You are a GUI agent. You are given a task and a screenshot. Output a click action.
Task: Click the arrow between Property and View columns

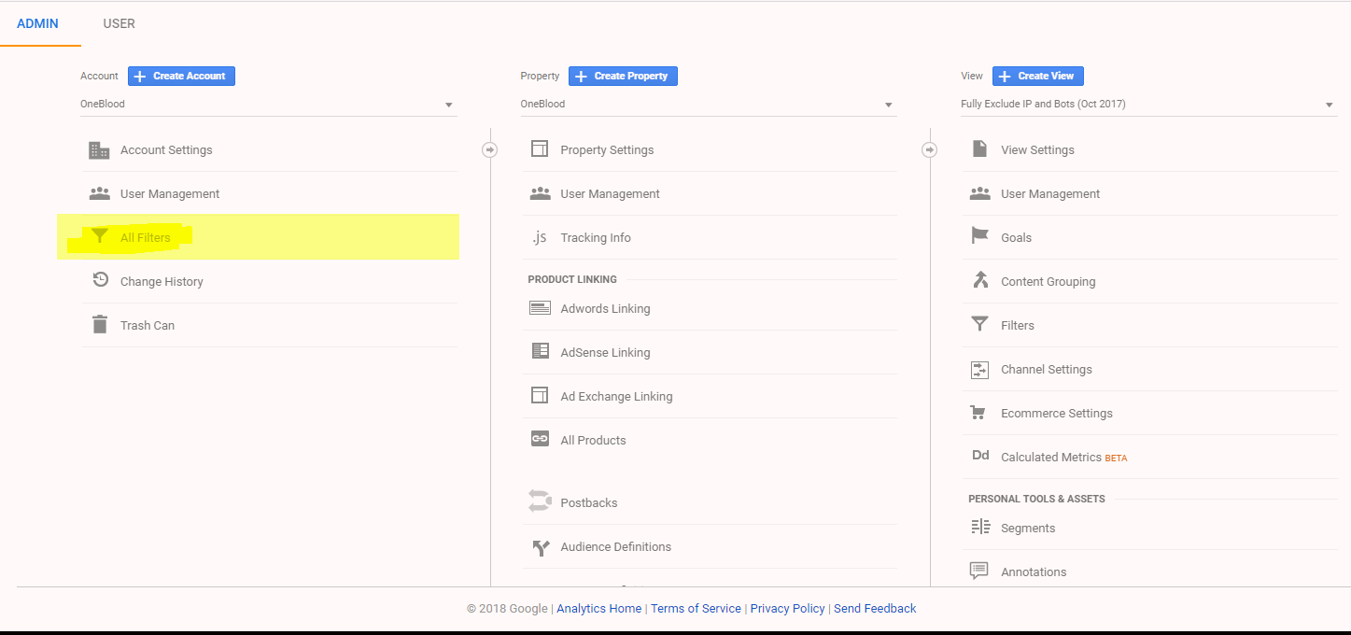[929, 149]
